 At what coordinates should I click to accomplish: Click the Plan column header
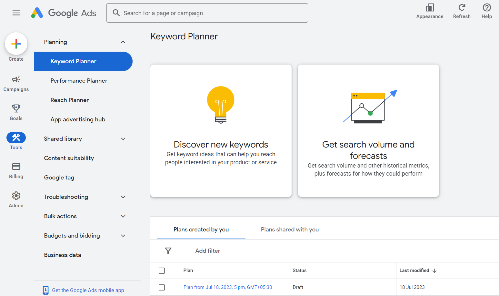[188, 270]
